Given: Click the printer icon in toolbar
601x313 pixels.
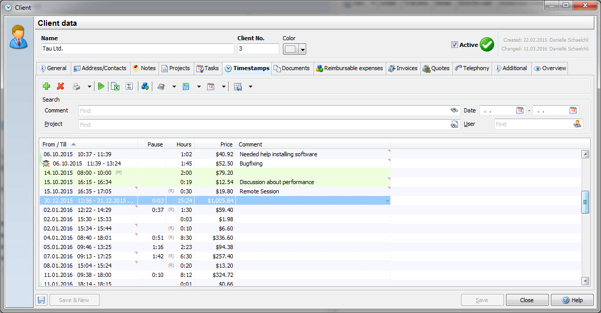Looking at the screenshot, I should pyautogui.click(x=76, y=87).
